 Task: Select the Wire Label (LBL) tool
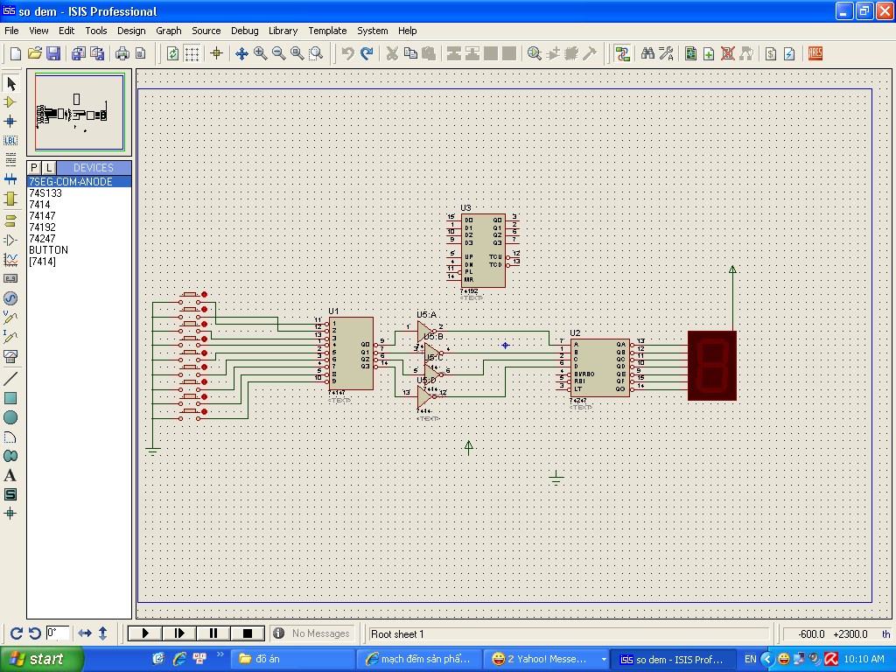point(10,140)
